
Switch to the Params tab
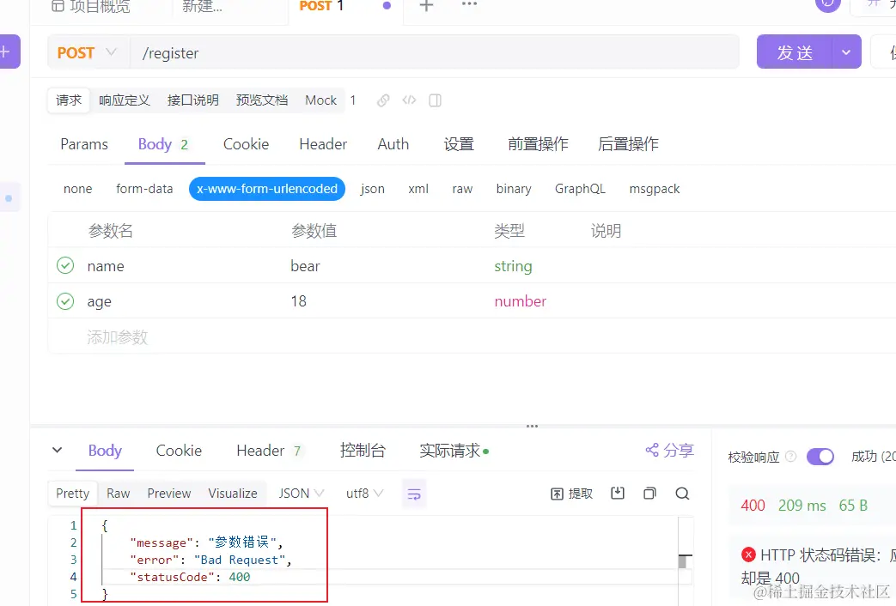[84, 144]
